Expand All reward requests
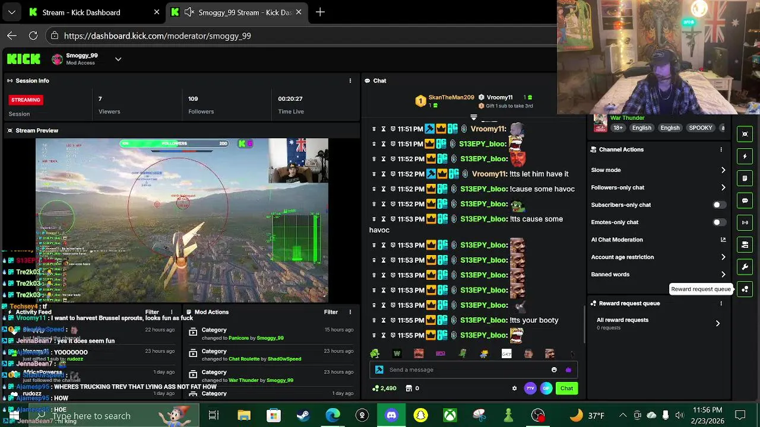Image resolution: width=760 pixels, height=427 pixels. click(x=658, y=323)
